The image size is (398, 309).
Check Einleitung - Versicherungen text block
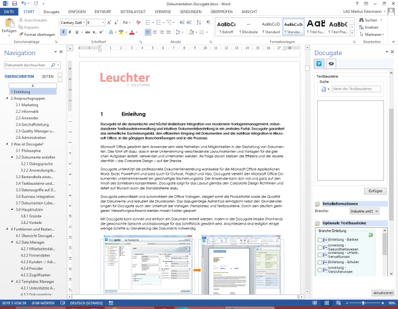[320, 270]
